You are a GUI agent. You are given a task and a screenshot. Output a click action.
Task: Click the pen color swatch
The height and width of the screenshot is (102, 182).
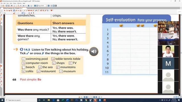point(14,13)
